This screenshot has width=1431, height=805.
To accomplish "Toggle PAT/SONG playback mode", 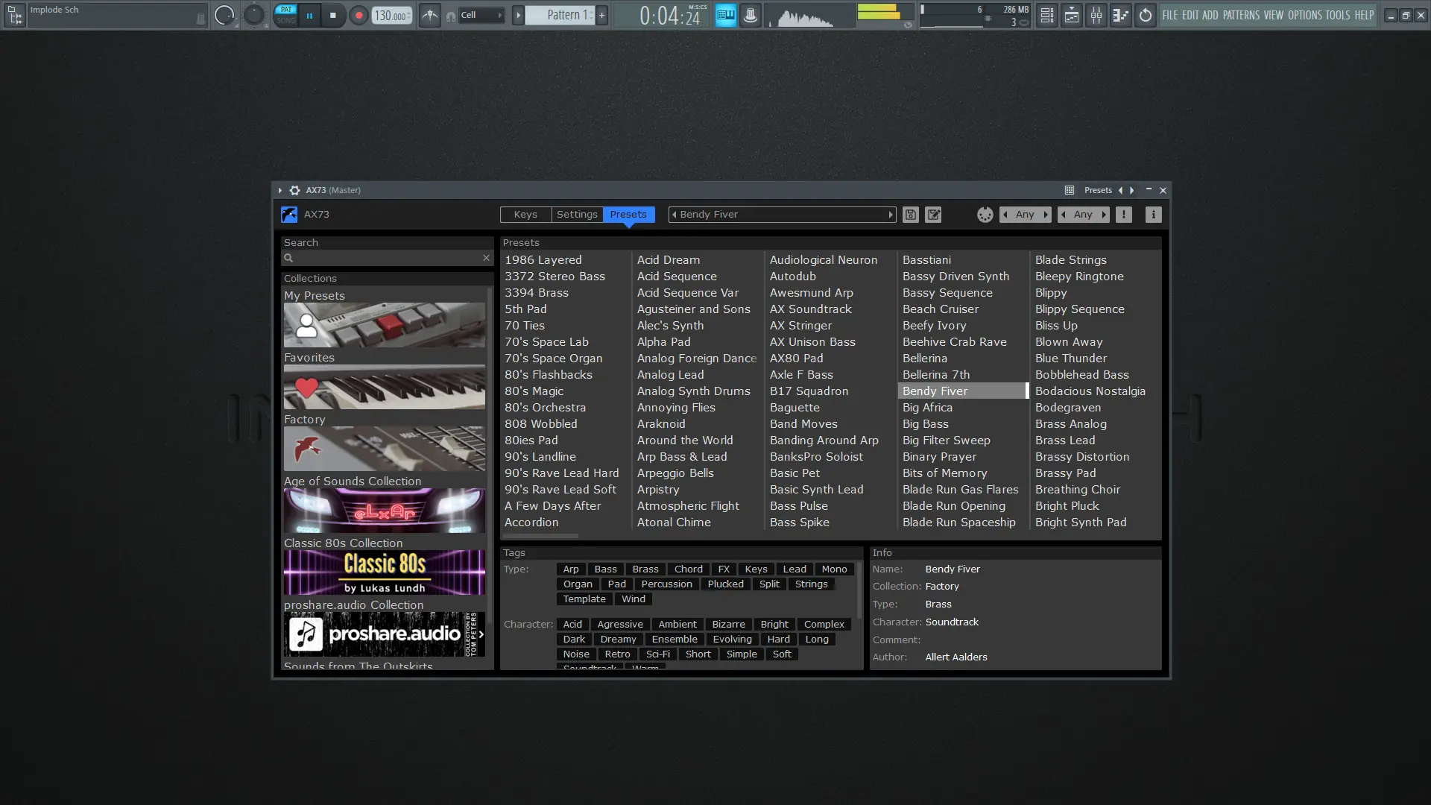I will tap(285, 14).
